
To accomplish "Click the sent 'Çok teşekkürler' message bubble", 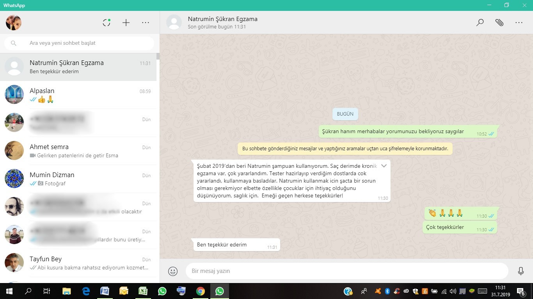I will pos(460,227).
